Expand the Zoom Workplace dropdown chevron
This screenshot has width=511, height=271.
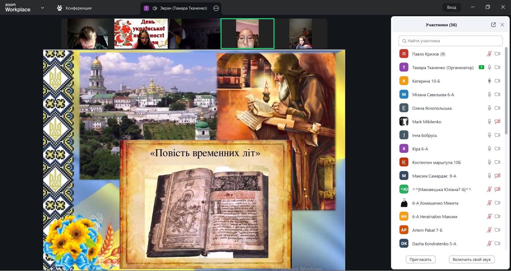tap(43, 8)
